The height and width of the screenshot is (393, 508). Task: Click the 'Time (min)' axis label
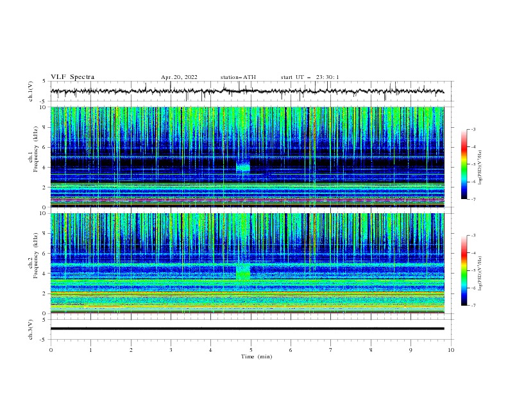click(x=257, y=356)
